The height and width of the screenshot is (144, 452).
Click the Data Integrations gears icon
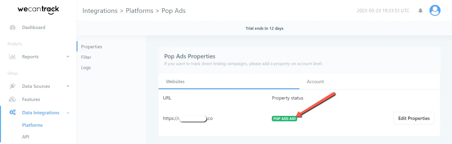click(x=12, y=112)
